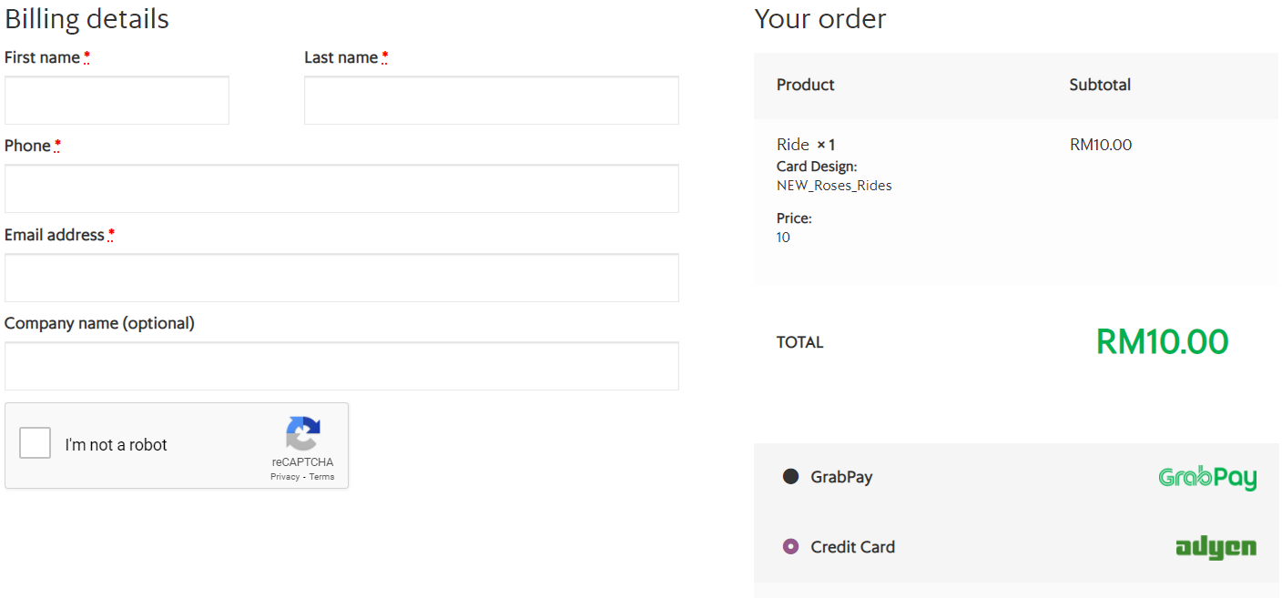The image size is (1282, 598).
Task: Click the Email address label
Action: coord(55,235)
